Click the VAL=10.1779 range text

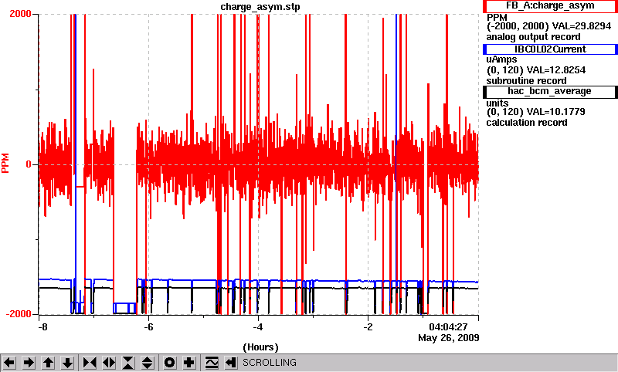[536, 112]
